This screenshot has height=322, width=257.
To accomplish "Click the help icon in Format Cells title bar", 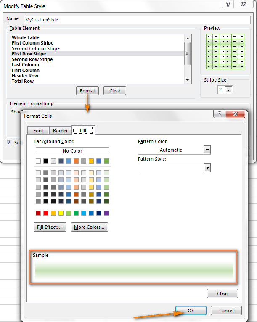I will (x=220, y=115).
